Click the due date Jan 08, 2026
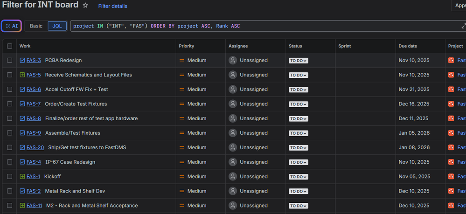 tap(414, 148)
